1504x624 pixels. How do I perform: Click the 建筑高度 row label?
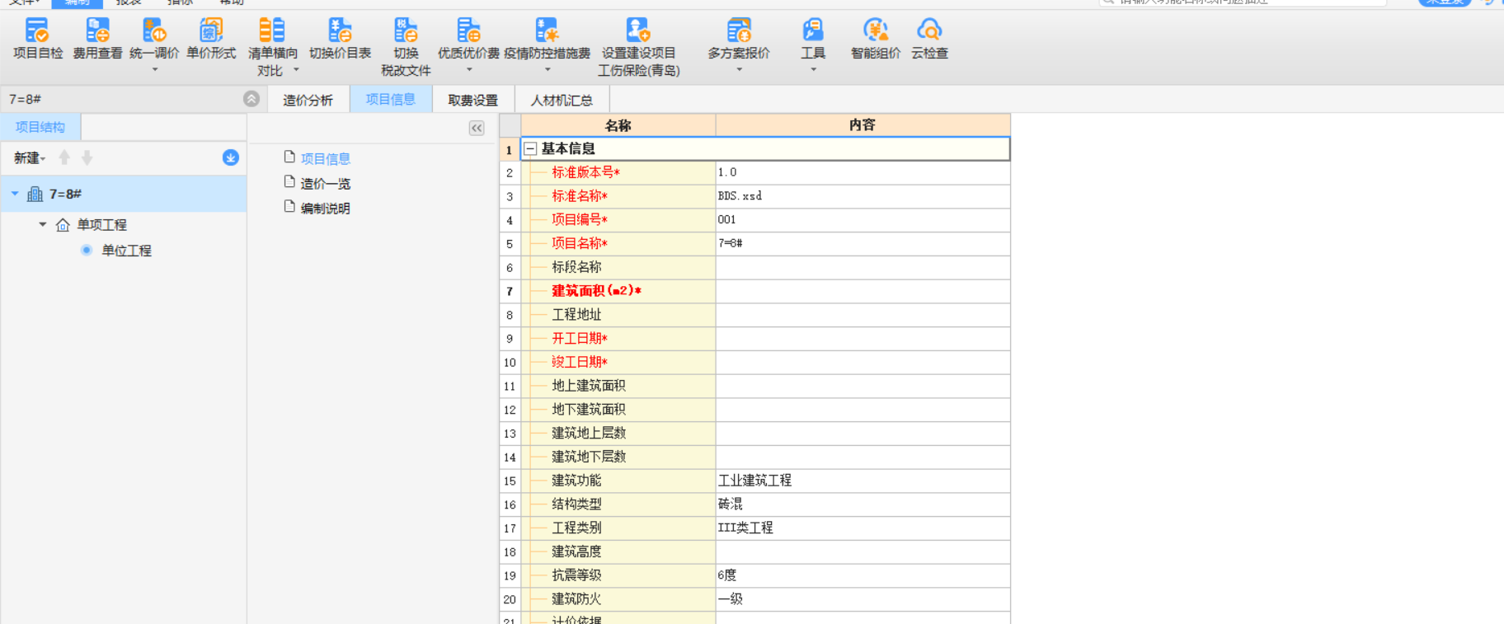(576, 551)
